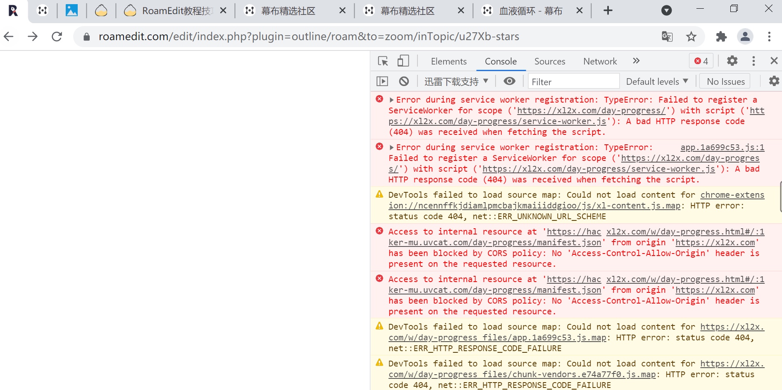Bookmark this page with the star icon

click(691, 37)
